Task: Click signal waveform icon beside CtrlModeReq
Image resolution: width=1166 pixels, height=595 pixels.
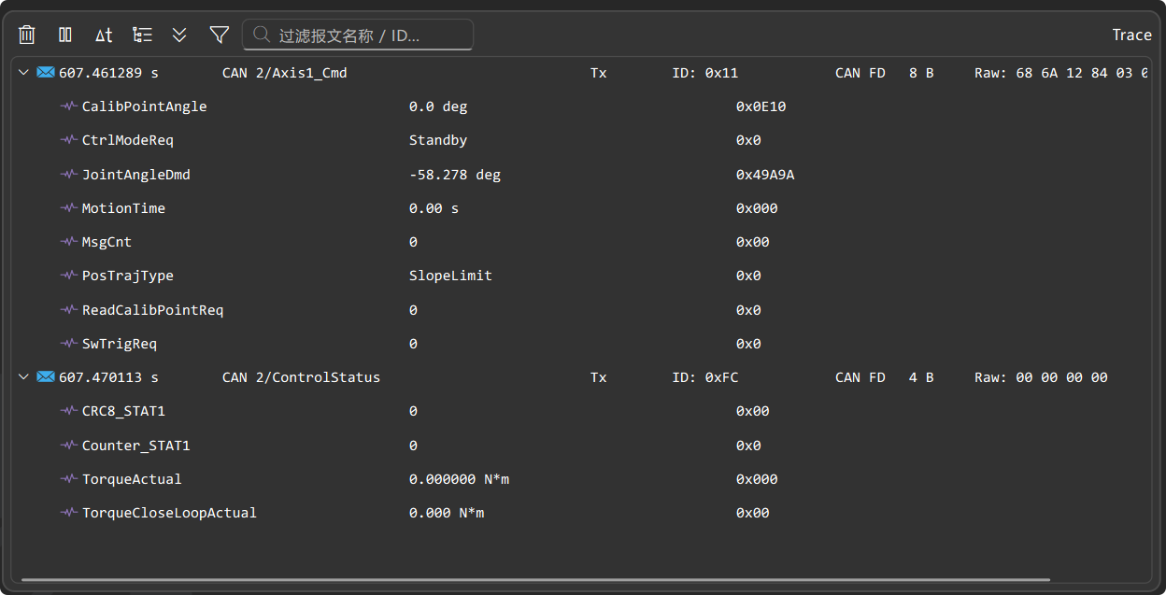Action: (68, 140)
